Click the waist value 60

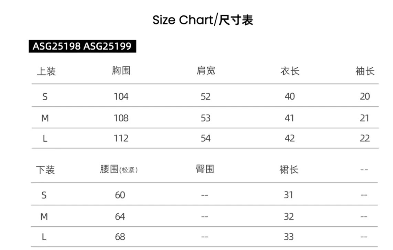[x=120, y=195]
